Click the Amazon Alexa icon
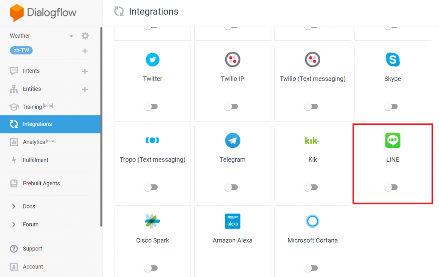439x277 pixels. [x=233, y=221]
